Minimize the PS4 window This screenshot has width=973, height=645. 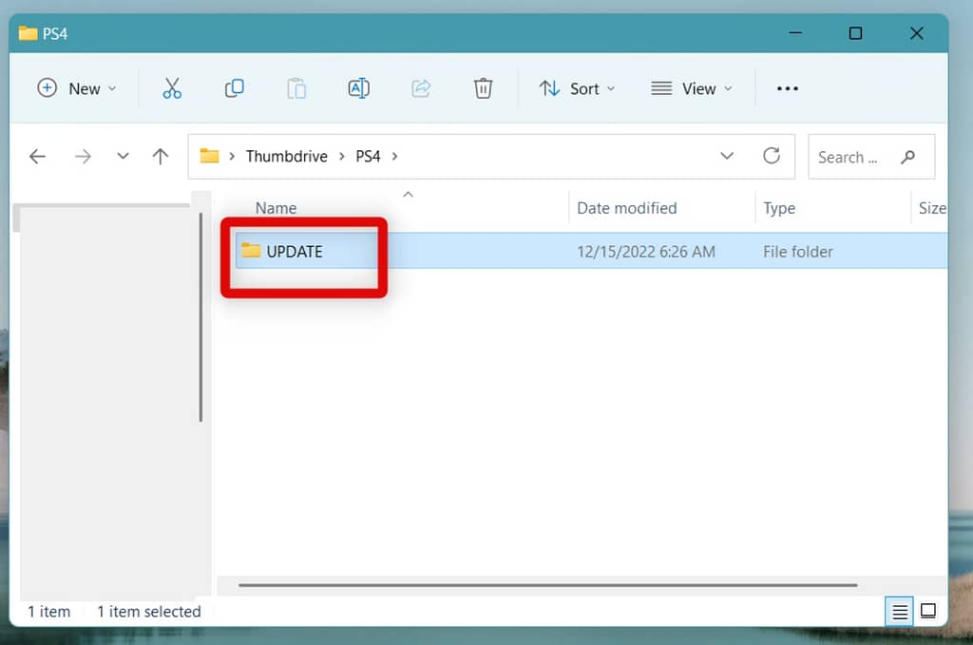point(795,33)
